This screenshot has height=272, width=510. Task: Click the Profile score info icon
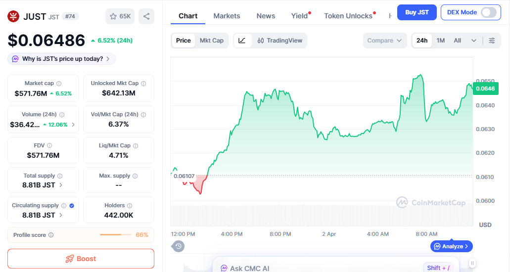coord(51,235)
